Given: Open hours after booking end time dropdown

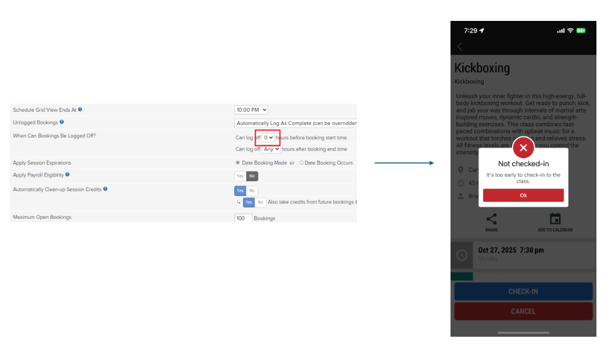Looking at the screenshot, I should click(x=271, y=149).
